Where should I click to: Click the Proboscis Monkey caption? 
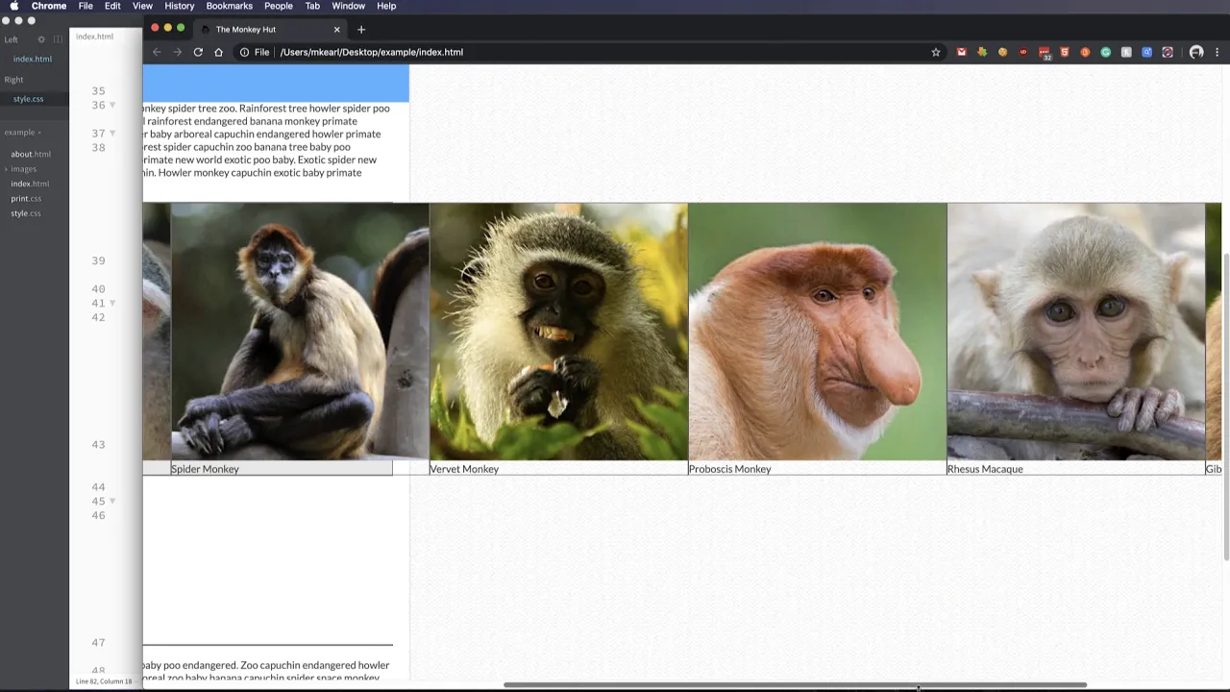click(x=729, y=469)
